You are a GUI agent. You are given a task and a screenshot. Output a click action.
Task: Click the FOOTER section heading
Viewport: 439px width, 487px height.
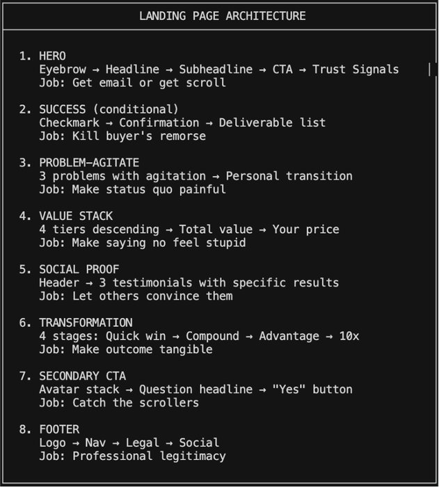59,429
